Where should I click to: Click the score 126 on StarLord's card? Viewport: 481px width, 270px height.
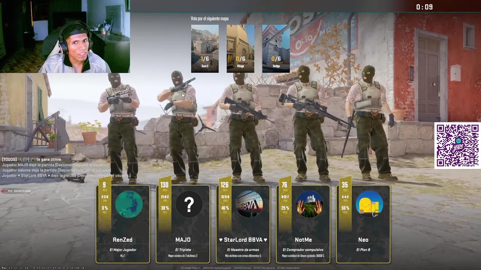pyautogui.click(x=224, y=185)
